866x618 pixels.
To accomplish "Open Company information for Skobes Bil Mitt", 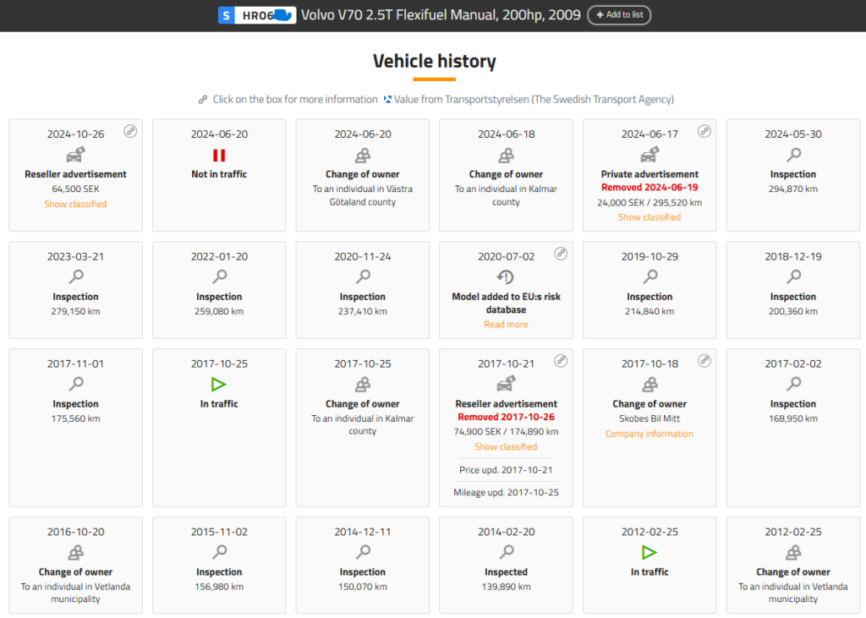I will [649, 434].
